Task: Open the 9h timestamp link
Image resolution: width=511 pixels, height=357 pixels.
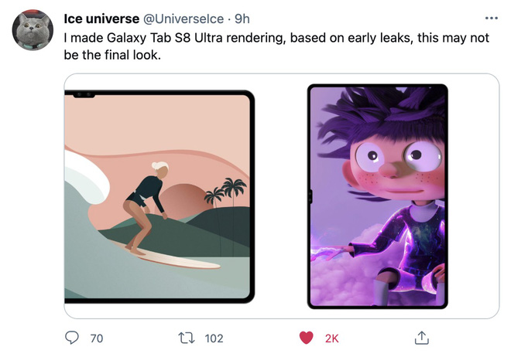Action: 242,19
